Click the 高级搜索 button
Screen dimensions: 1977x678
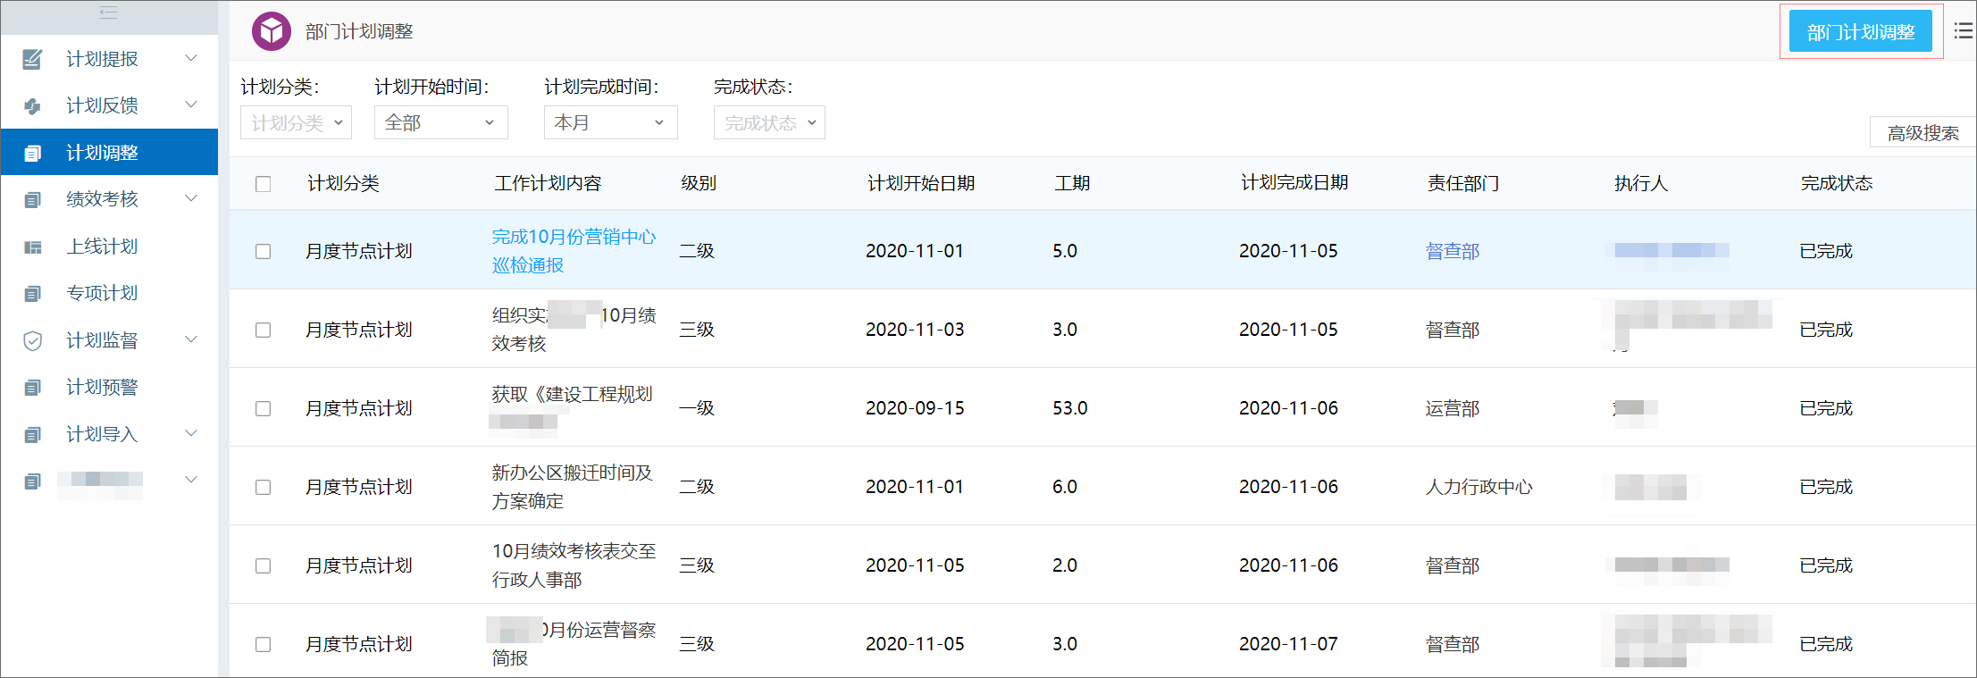1923,133
